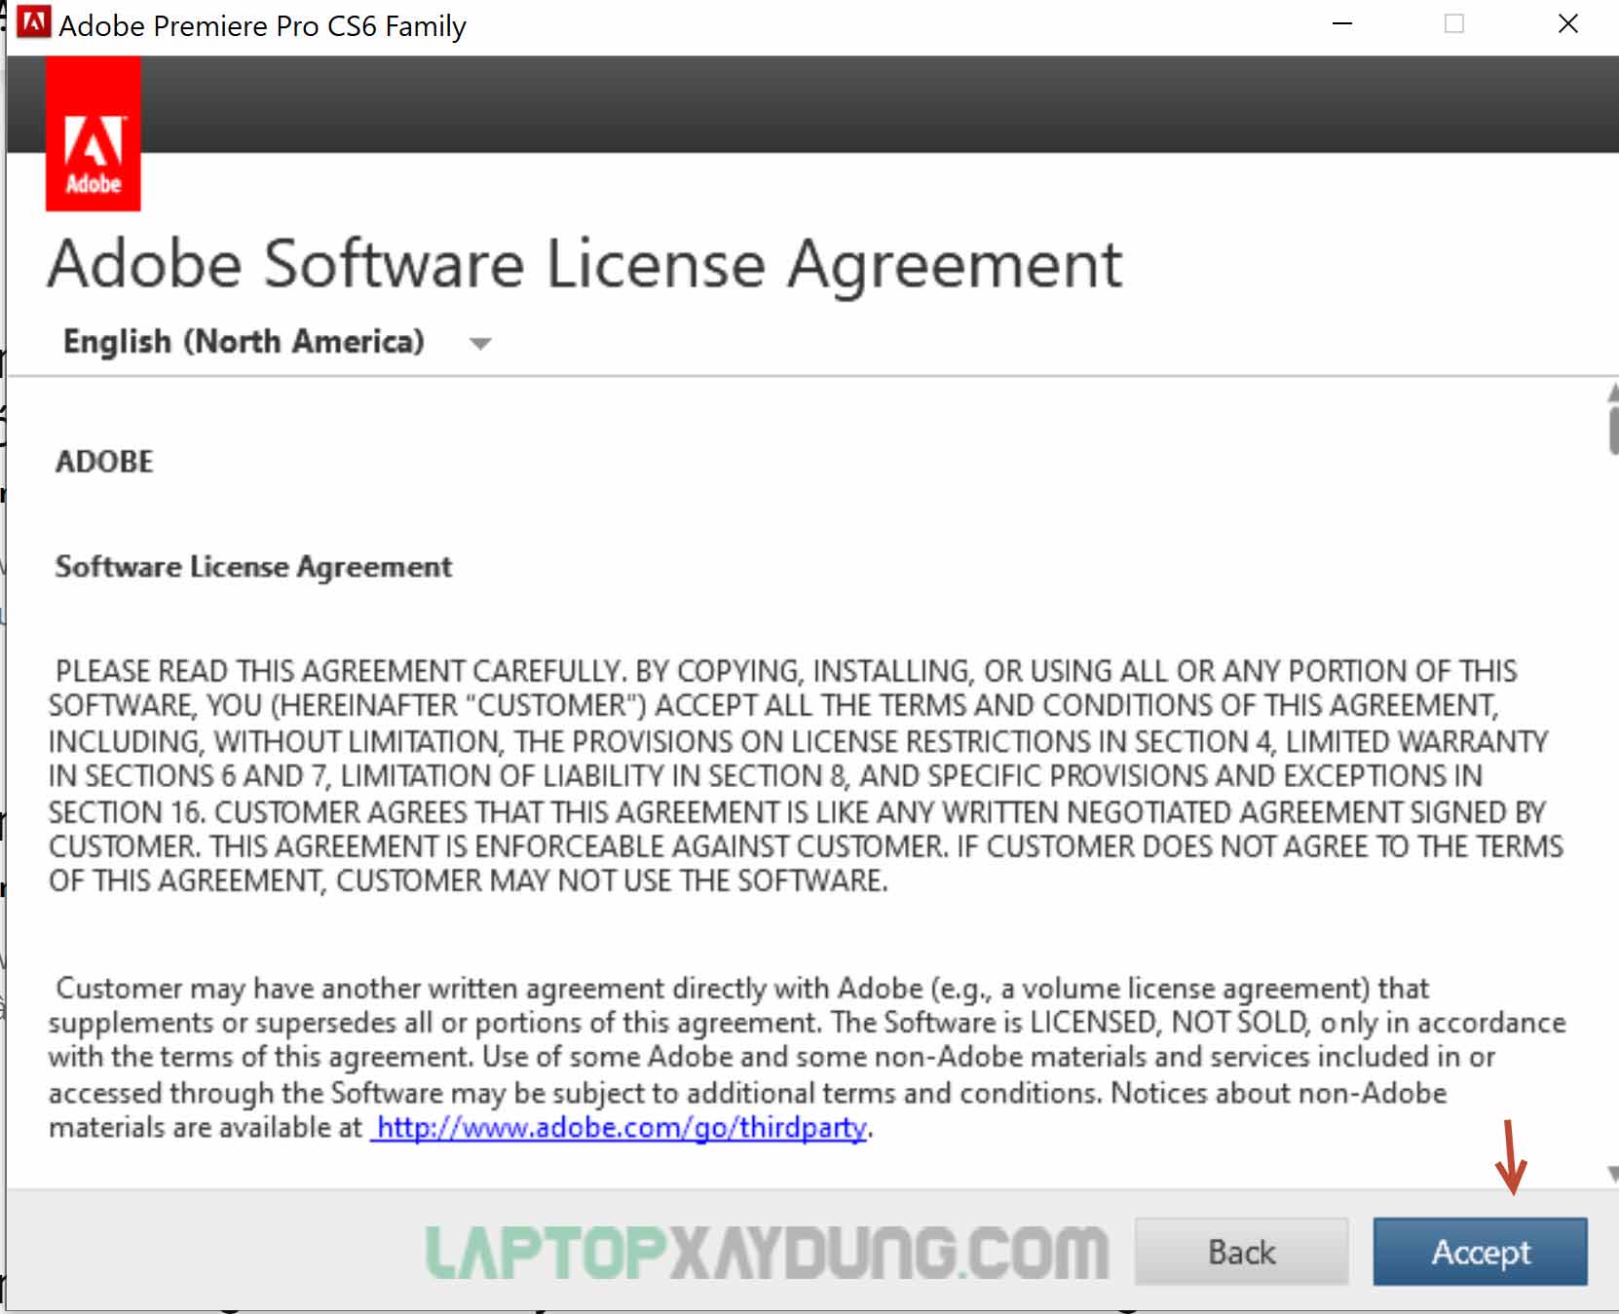This screenshot has height=1314, width=1619.
Task: Click the scroll up arrow of the license text
Action: click(1613, 392)
